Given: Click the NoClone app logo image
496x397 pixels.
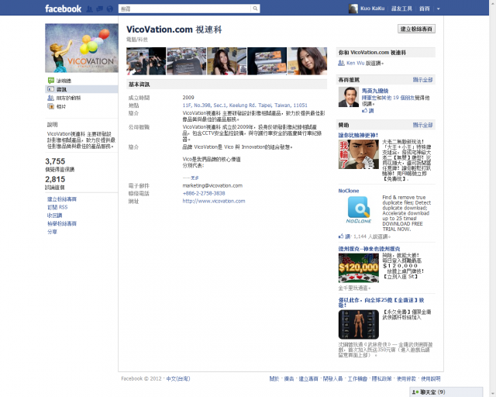Looking at the screenshot, I should (358, 209).
